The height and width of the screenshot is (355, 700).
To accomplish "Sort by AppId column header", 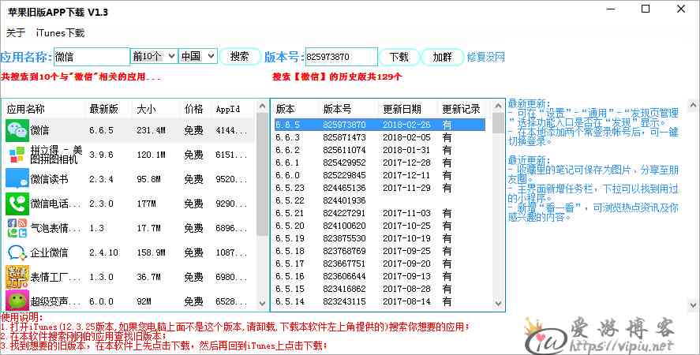I will pyautogui.click(x=233, y=109).
